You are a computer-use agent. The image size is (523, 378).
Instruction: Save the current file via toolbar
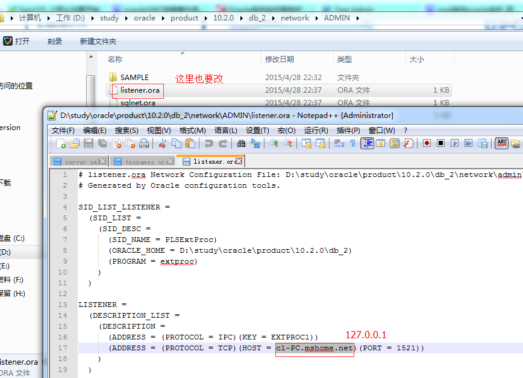(x=89, y=143)
